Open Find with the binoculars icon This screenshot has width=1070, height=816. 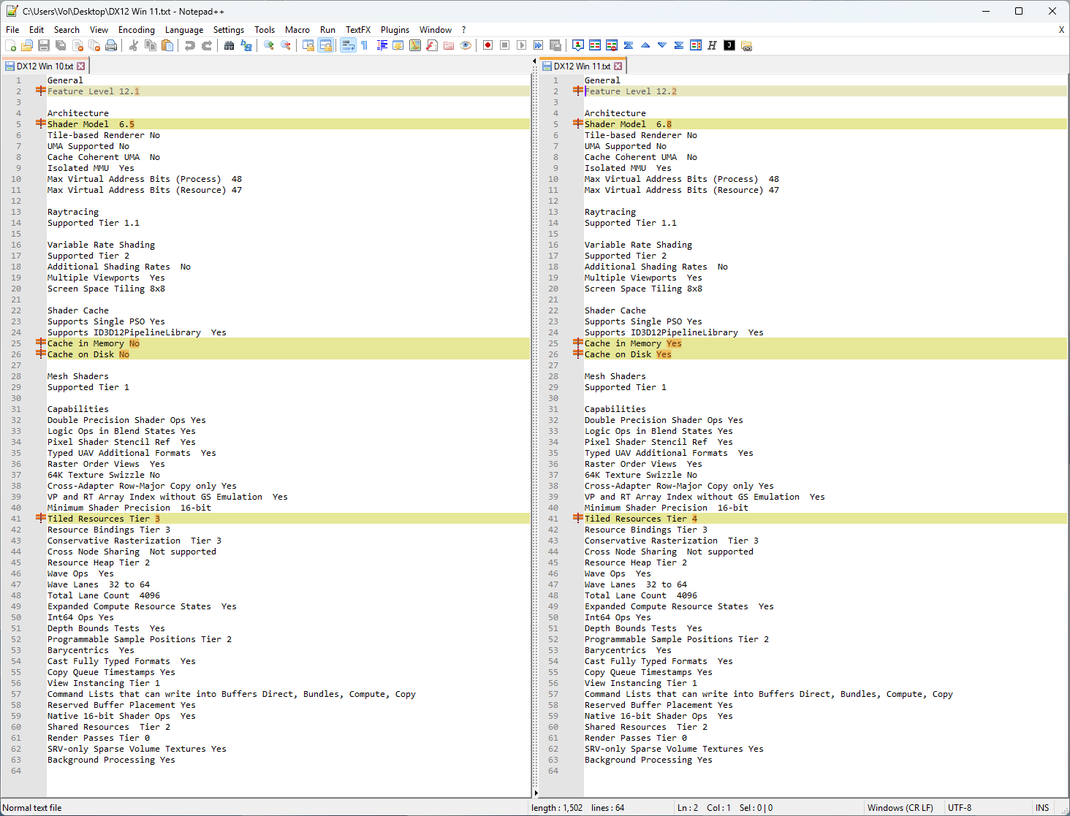229,45
